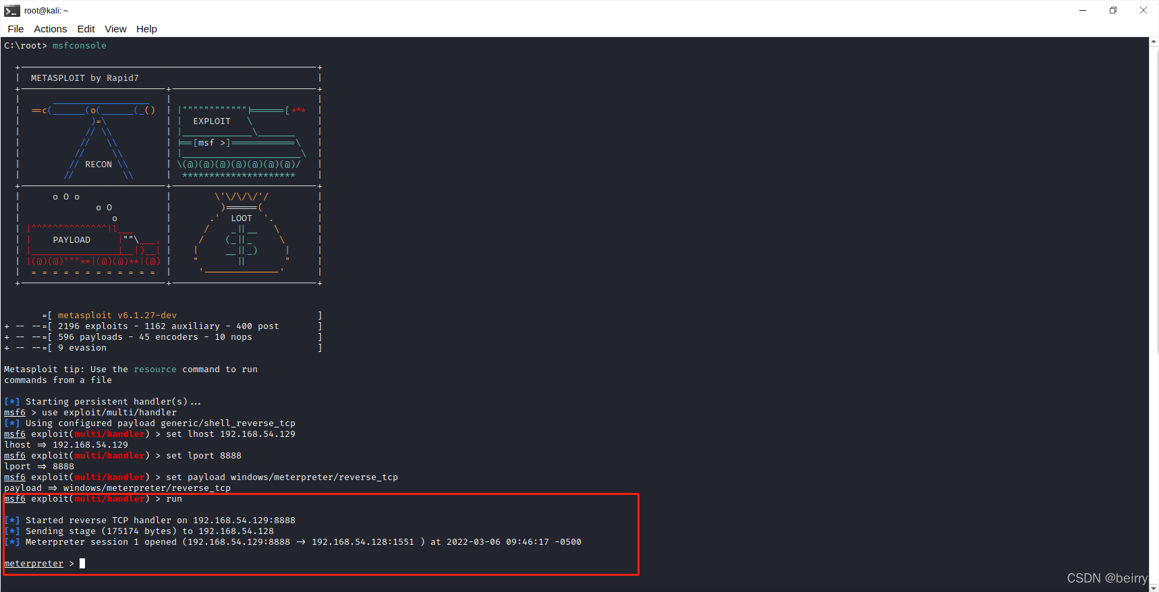
Task: Click 'lport => 8888' output line
Action: point(39,467)
